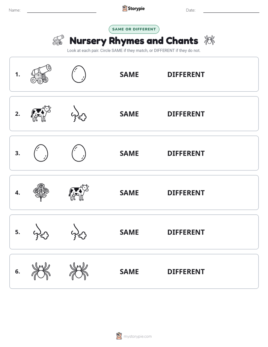Click the left egg in row 3

[41, 153]
